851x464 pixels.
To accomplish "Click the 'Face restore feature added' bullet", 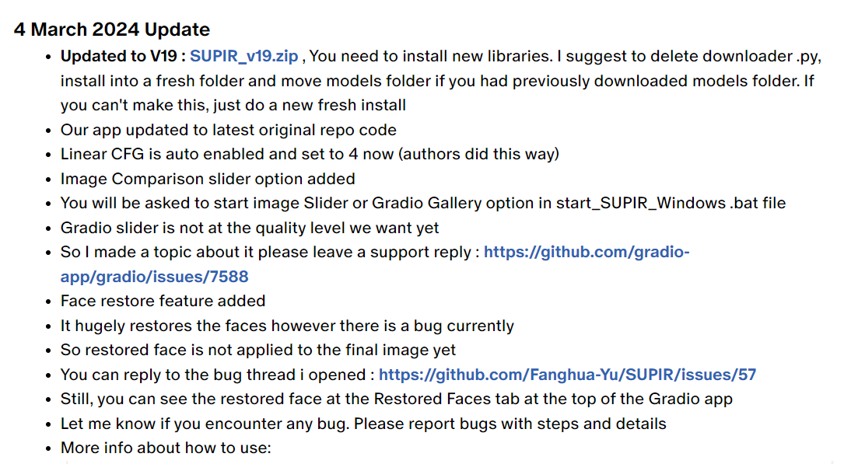I will (x=163, y=301).
